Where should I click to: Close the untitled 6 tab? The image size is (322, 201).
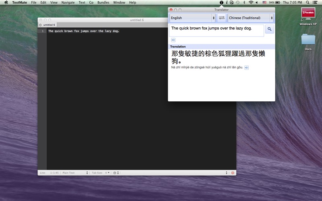[40, 25]
